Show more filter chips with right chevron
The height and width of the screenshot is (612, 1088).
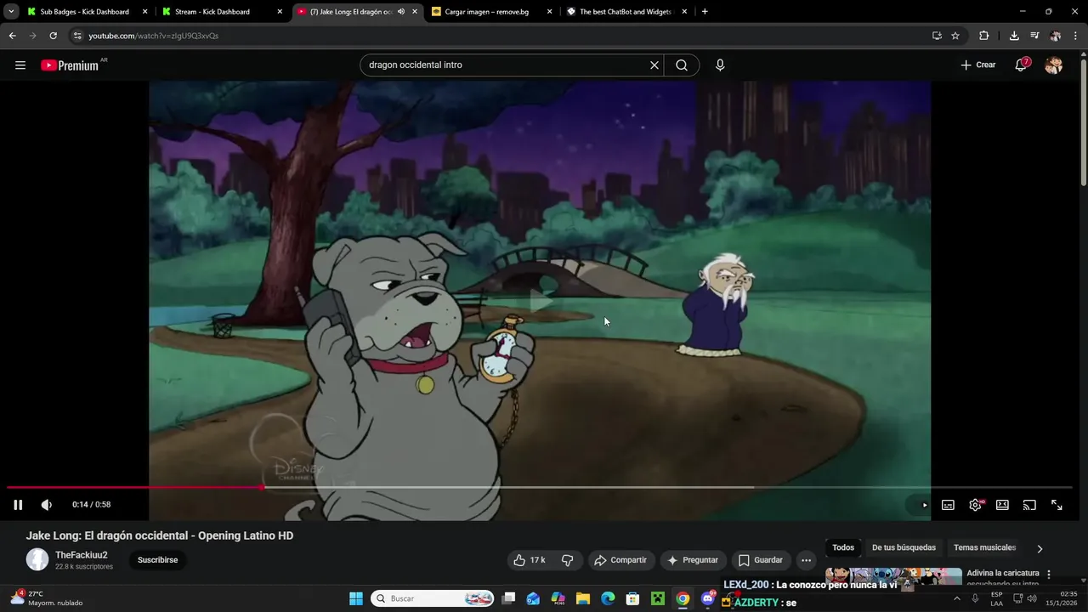1040,548
